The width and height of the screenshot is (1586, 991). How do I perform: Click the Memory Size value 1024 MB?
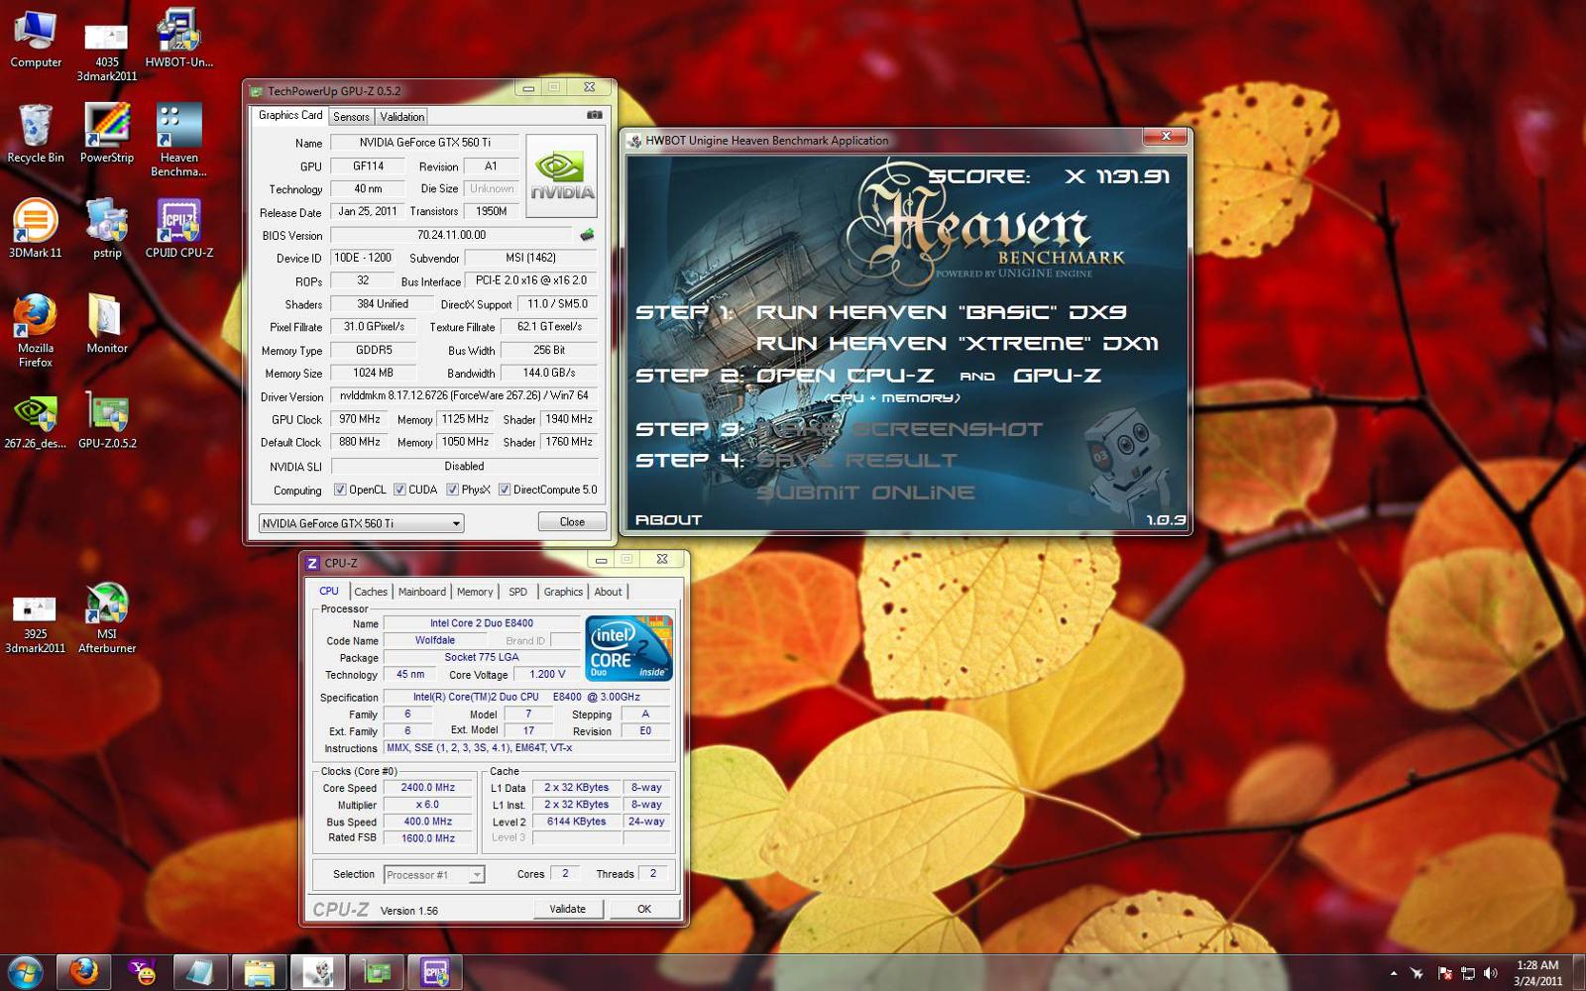pos(373,373)
